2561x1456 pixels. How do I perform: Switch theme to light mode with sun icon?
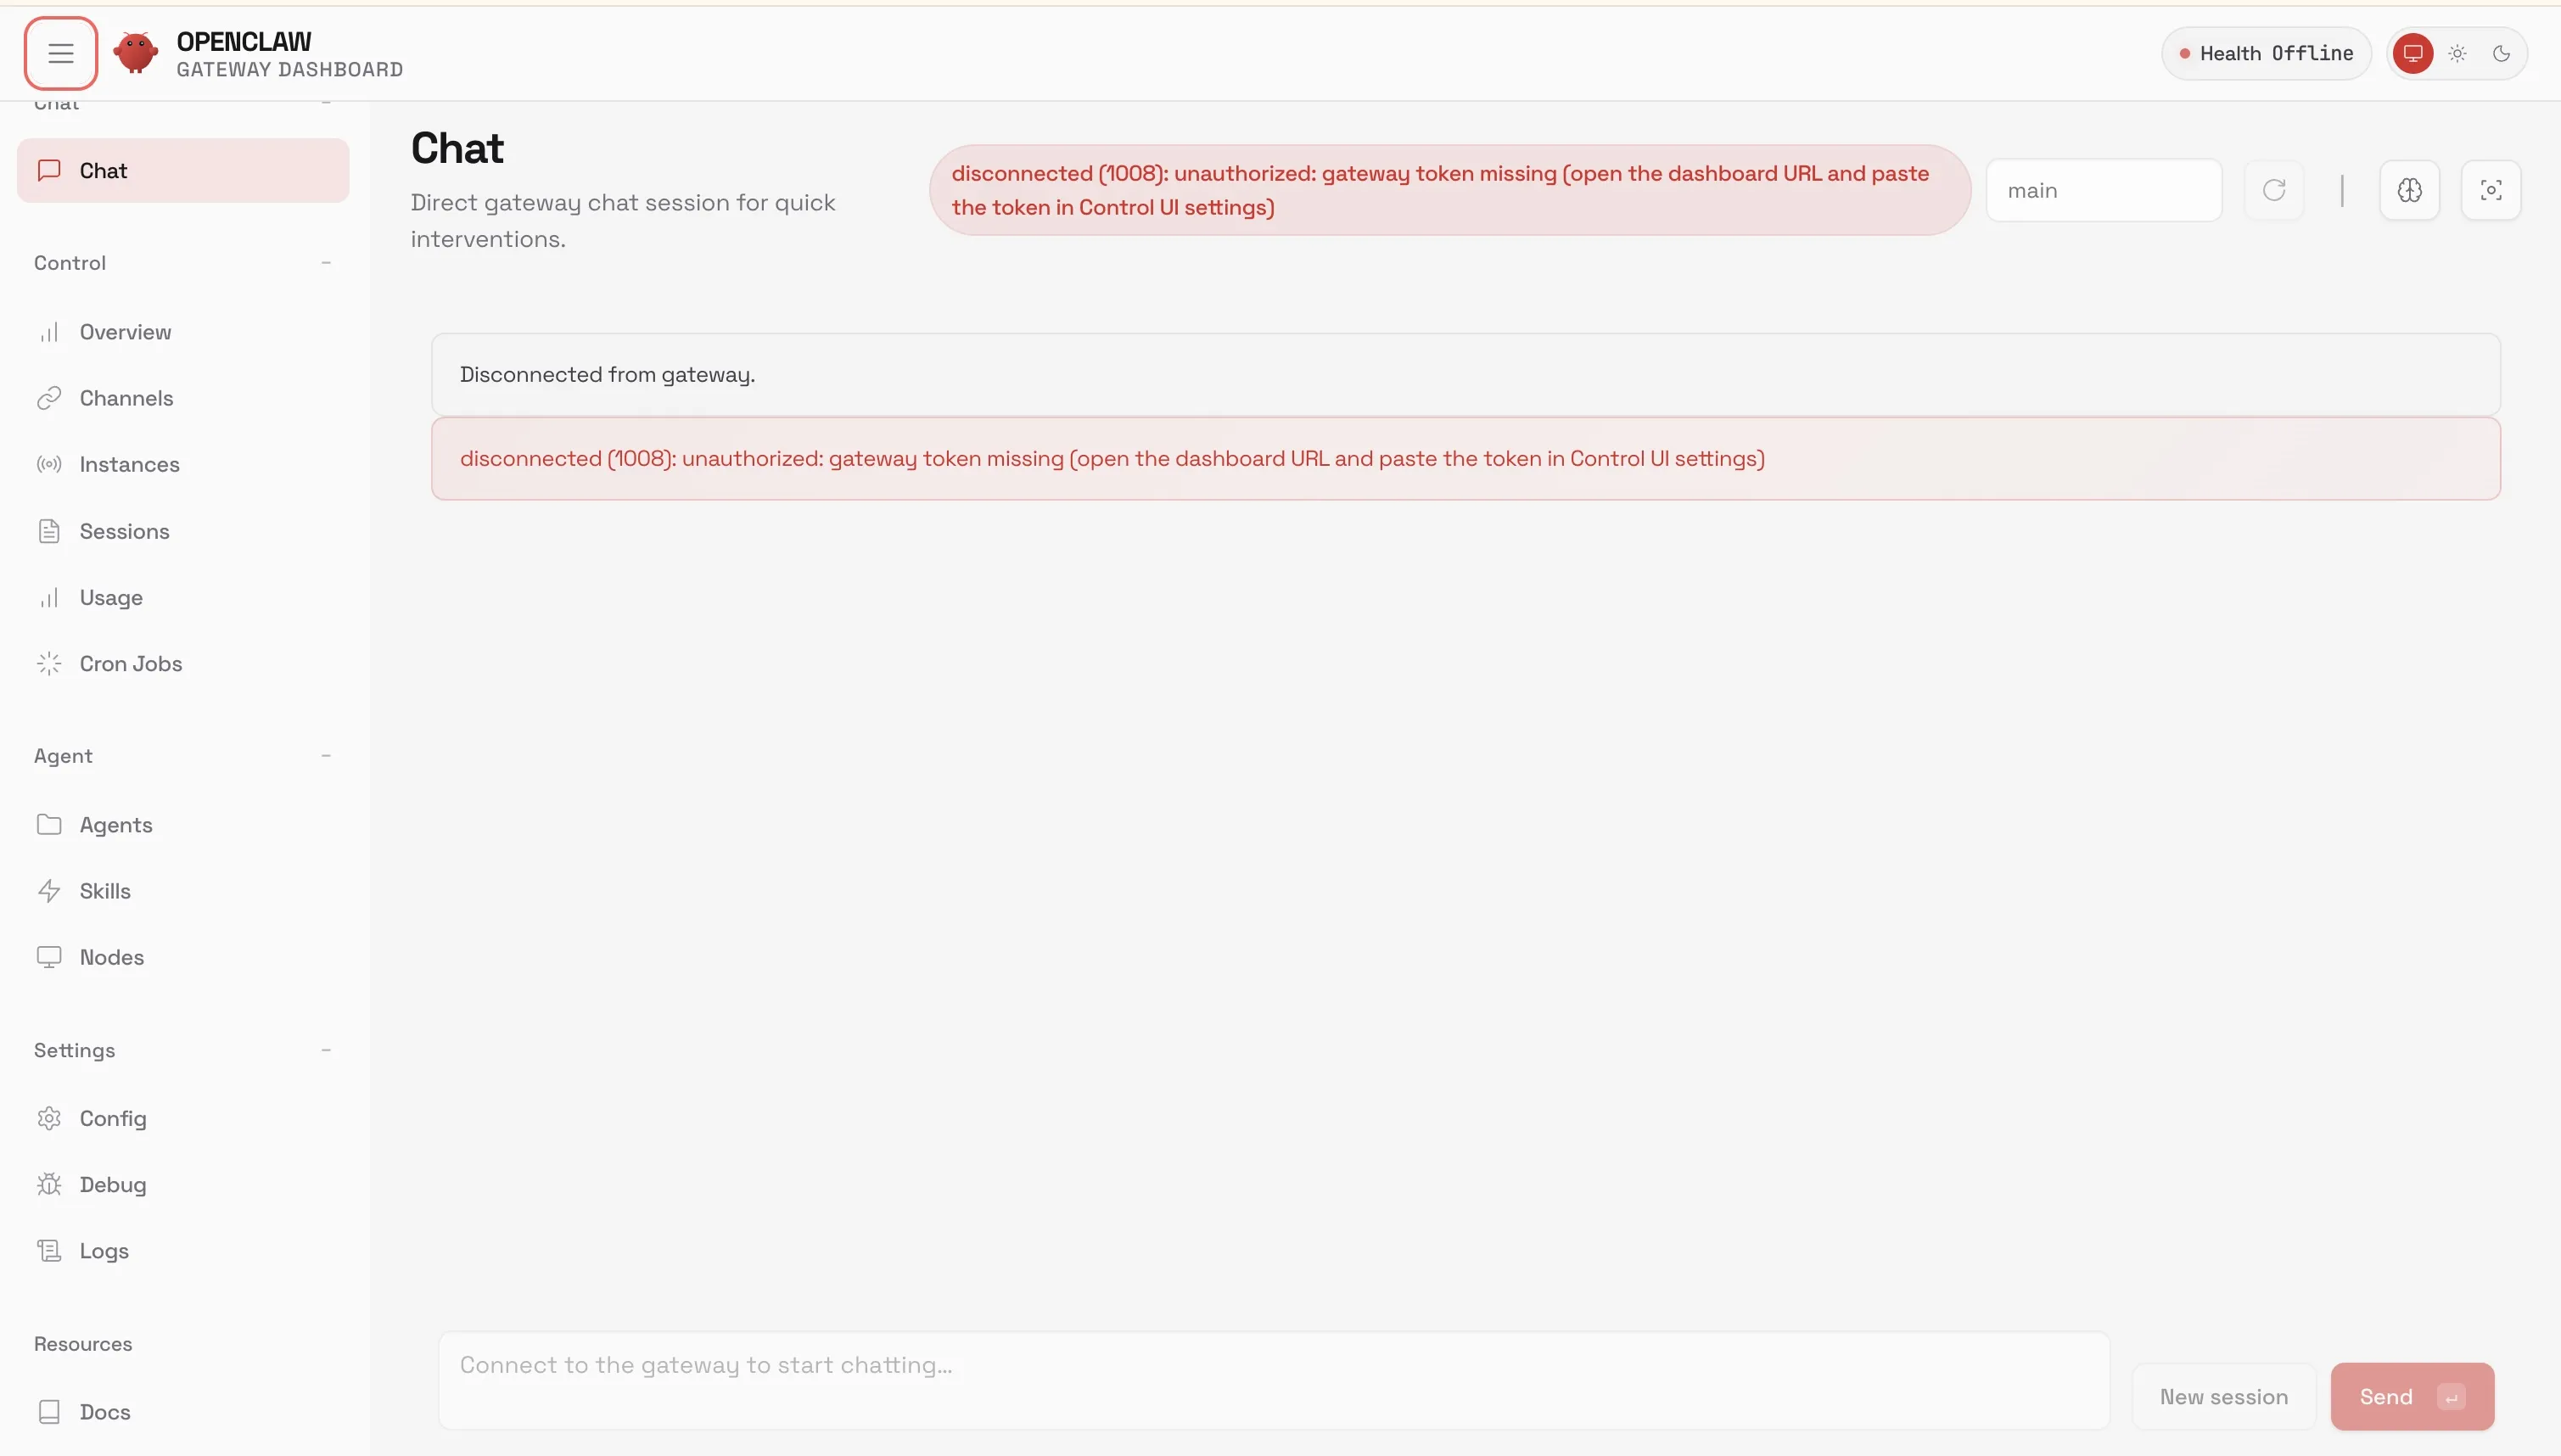[x=2457, y=53]
